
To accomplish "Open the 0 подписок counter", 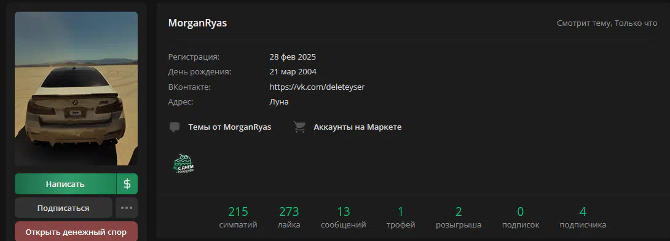I will (x=521, y=217).
